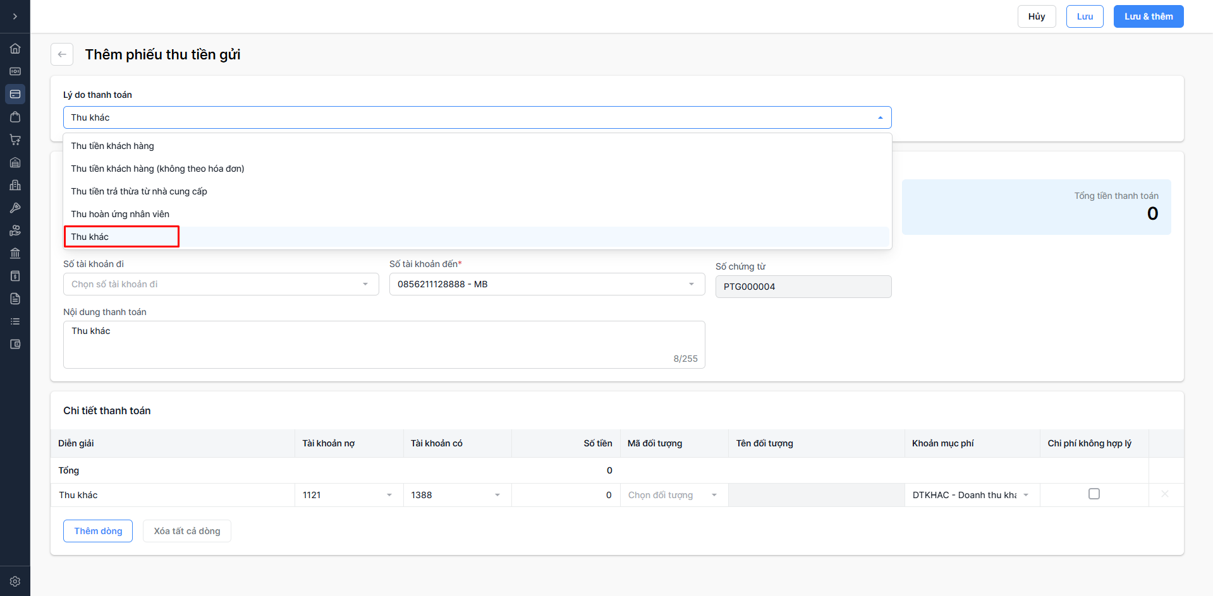The height and width of the screenshot is (596, 1213).
Task: Click the back arrow beside page title
Action: click(x=62, y=54)
